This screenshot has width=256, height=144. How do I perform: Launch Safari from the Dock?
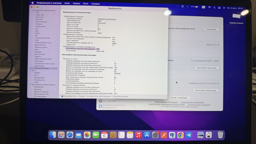coord(70,135)
